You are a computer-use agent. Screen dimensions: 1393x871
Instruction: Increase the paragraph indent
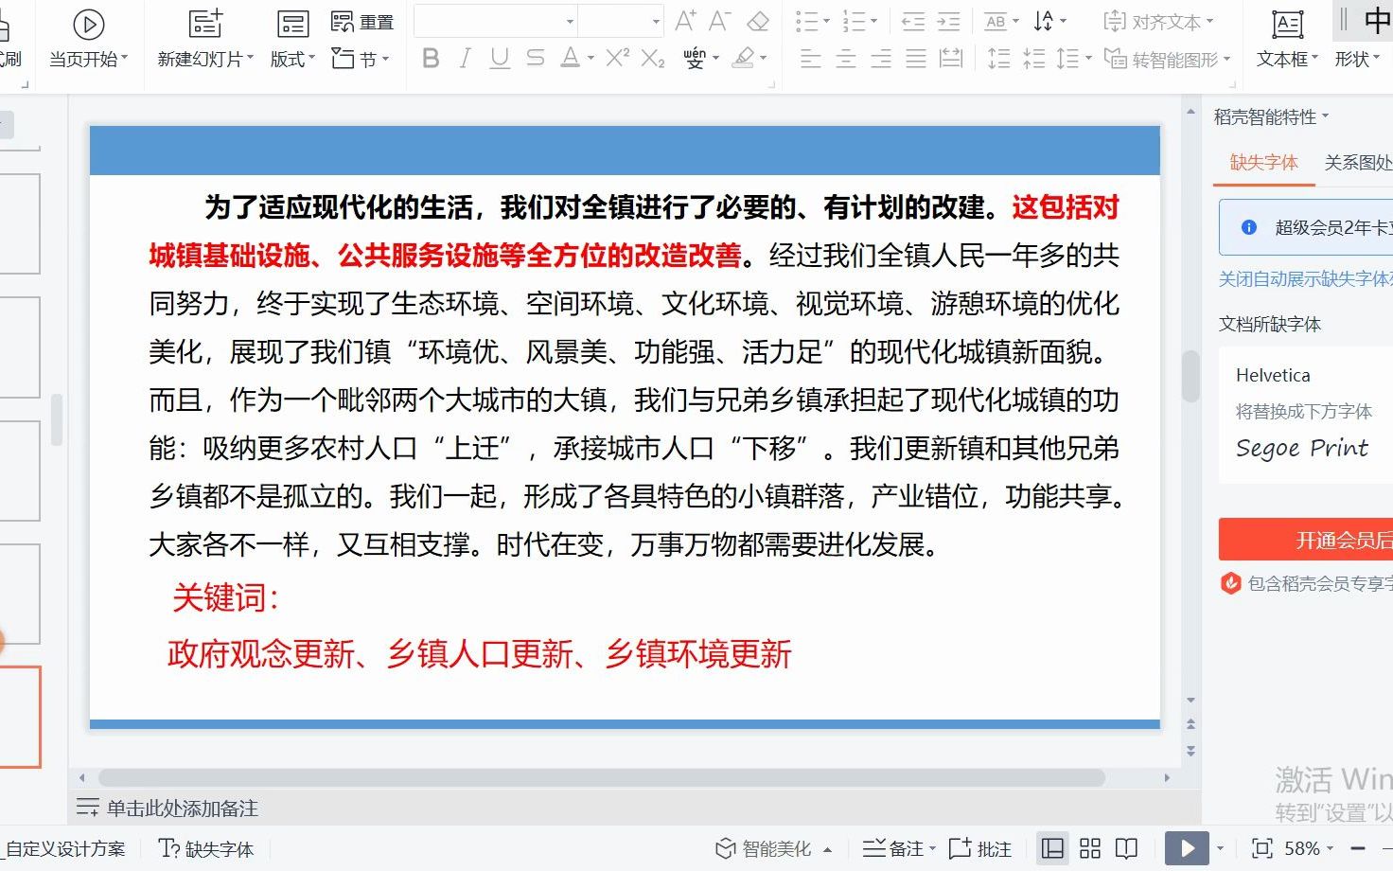948,21
